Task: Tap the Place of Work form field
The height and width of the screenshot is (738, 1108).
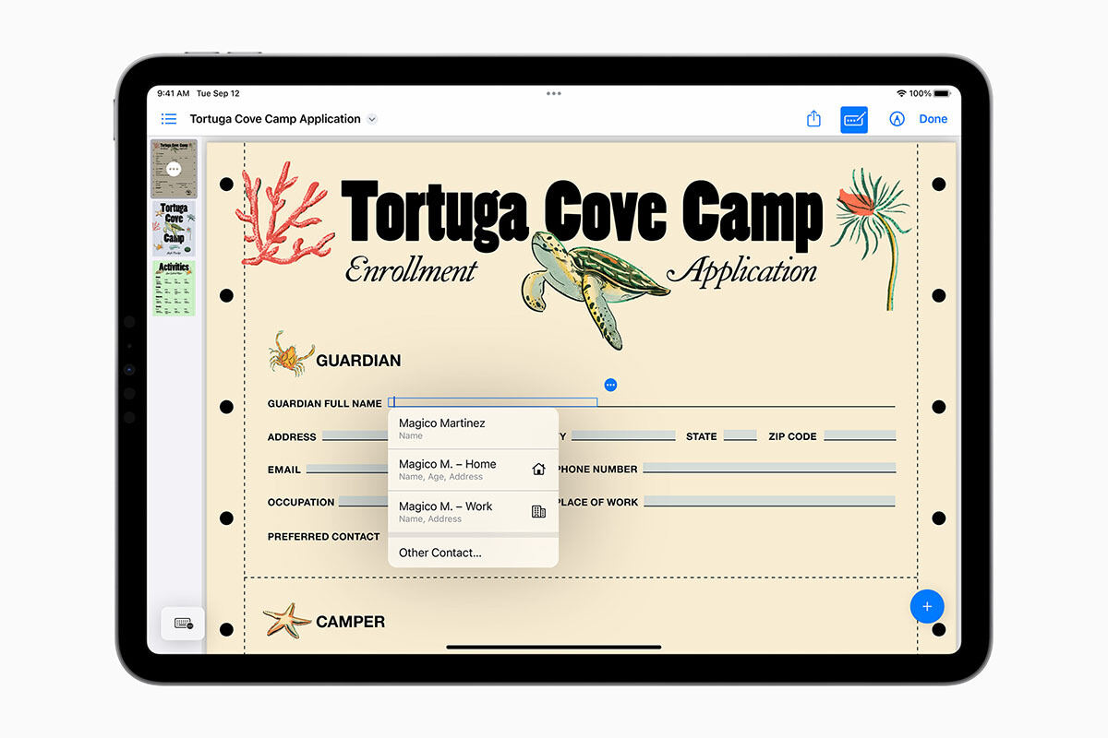Action: click(769, 502)
